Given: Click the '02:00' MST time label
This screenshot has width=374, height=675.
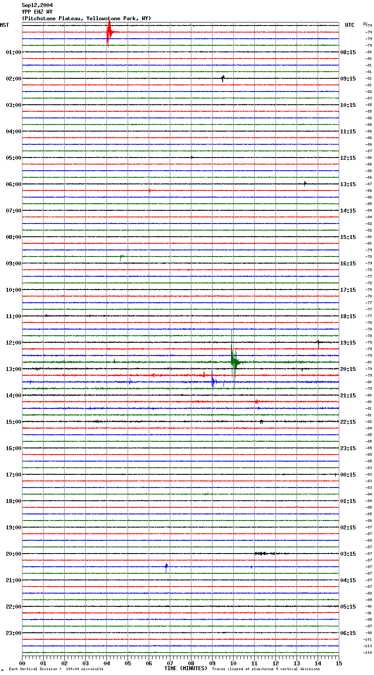Looking at the screenshot, I should coord(14,79).
